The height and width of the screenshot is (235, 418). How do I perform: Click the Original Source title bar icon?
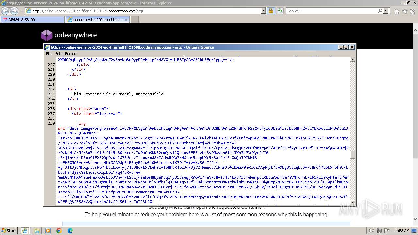pyautogui.click(x=47, y=47)
